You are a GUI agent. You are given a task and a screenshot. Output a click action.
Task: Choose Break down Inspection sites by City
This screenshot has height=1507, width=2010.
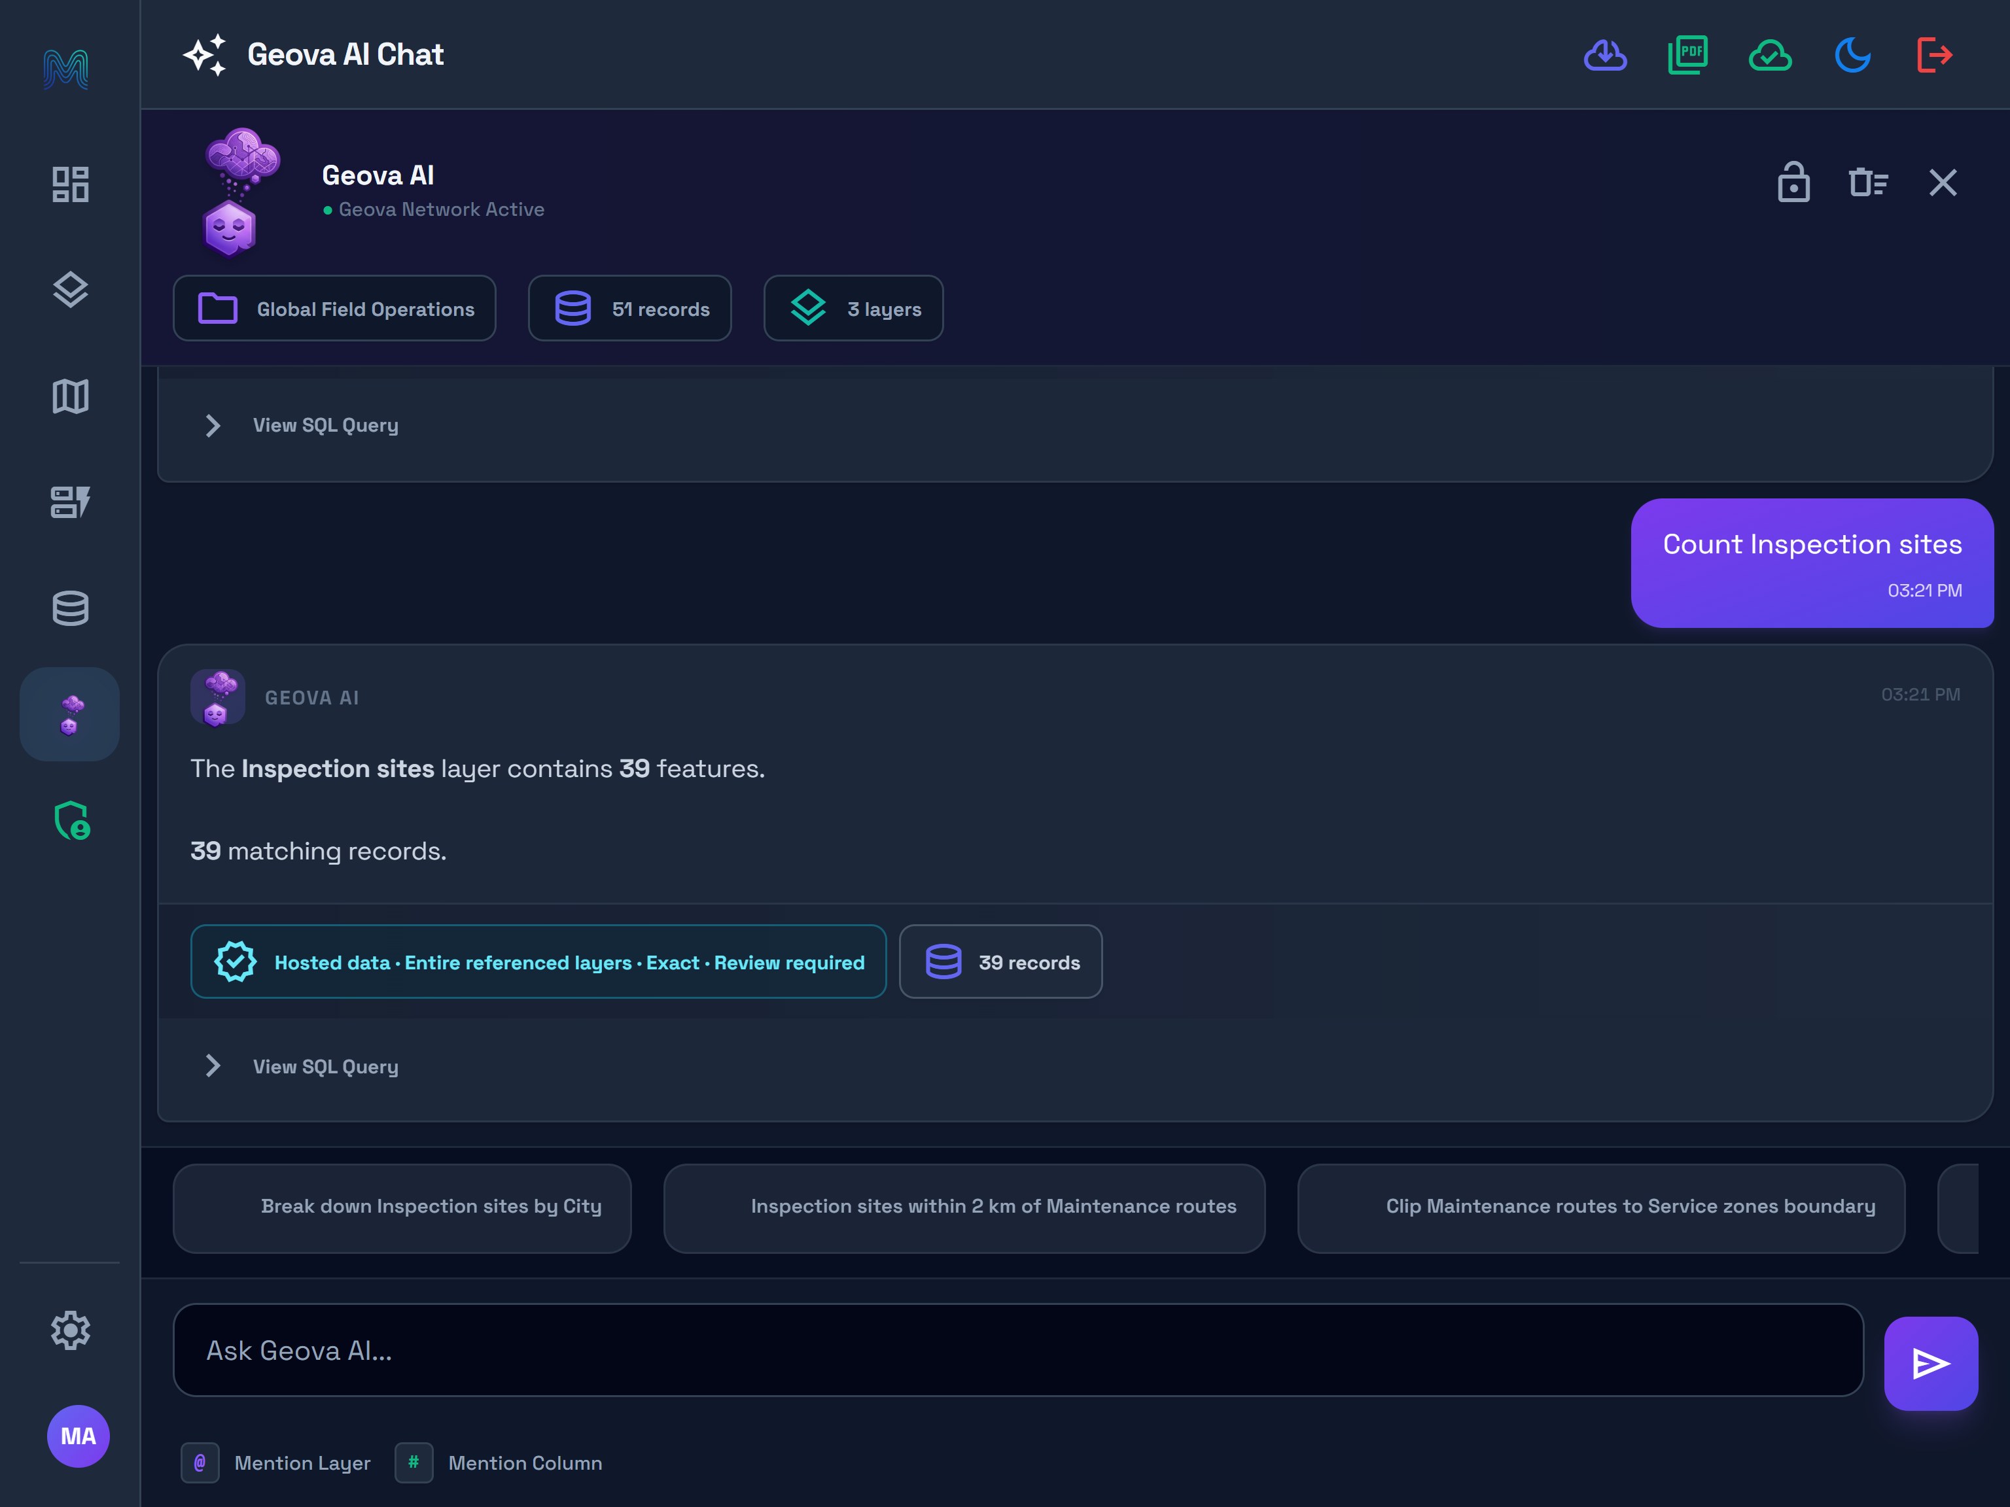(x=402, y=1208)
